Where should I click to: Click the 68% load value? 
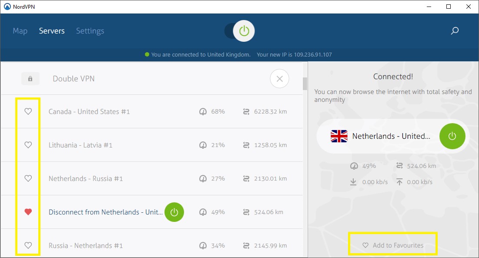(x=218, y=112)
